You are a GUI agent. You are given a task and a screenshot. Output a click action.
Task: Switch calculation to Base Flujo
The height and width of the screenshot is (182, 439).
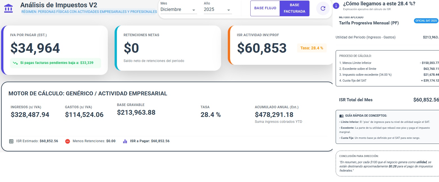pos(265,8)
